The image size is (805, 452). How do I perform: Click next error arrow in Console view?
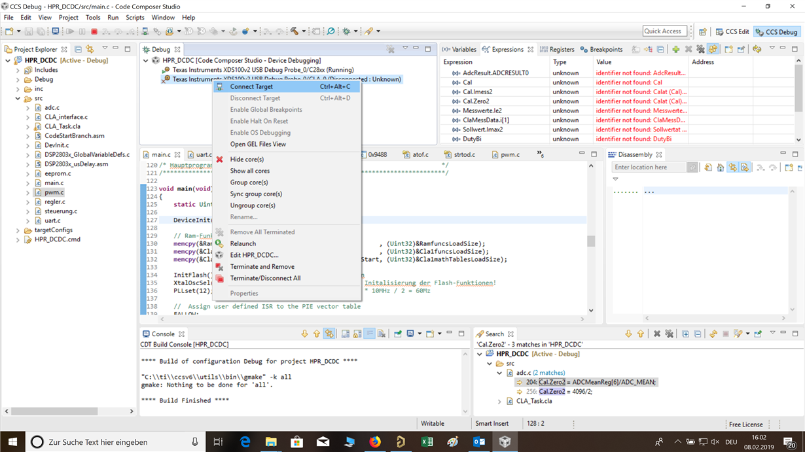pyautogui.click(x=304, y=334)
